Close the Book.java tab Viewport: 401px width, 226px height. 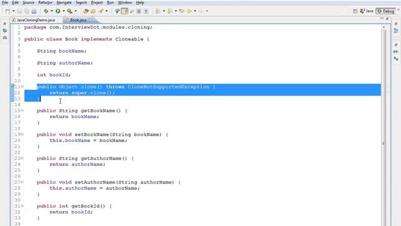(x=91, y=19)
